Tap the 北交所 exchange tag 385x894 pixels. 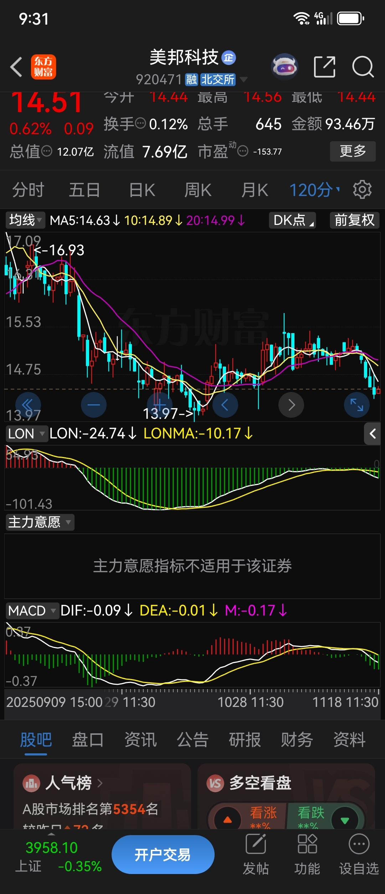click(218, 80)
